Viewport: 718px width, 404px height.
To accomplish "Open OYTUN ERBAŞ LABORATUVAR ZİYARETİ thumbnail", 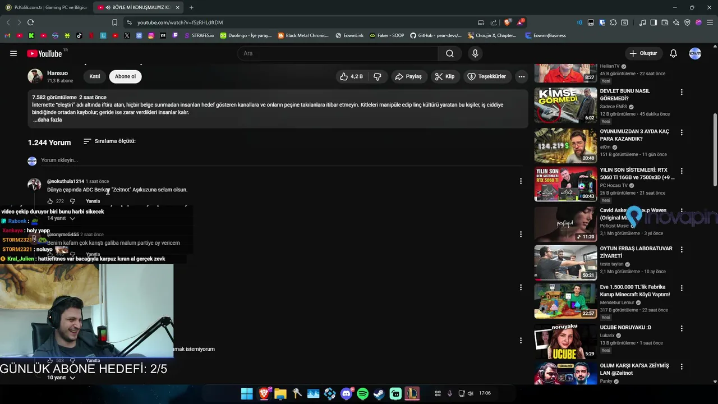I will (565, 262).
